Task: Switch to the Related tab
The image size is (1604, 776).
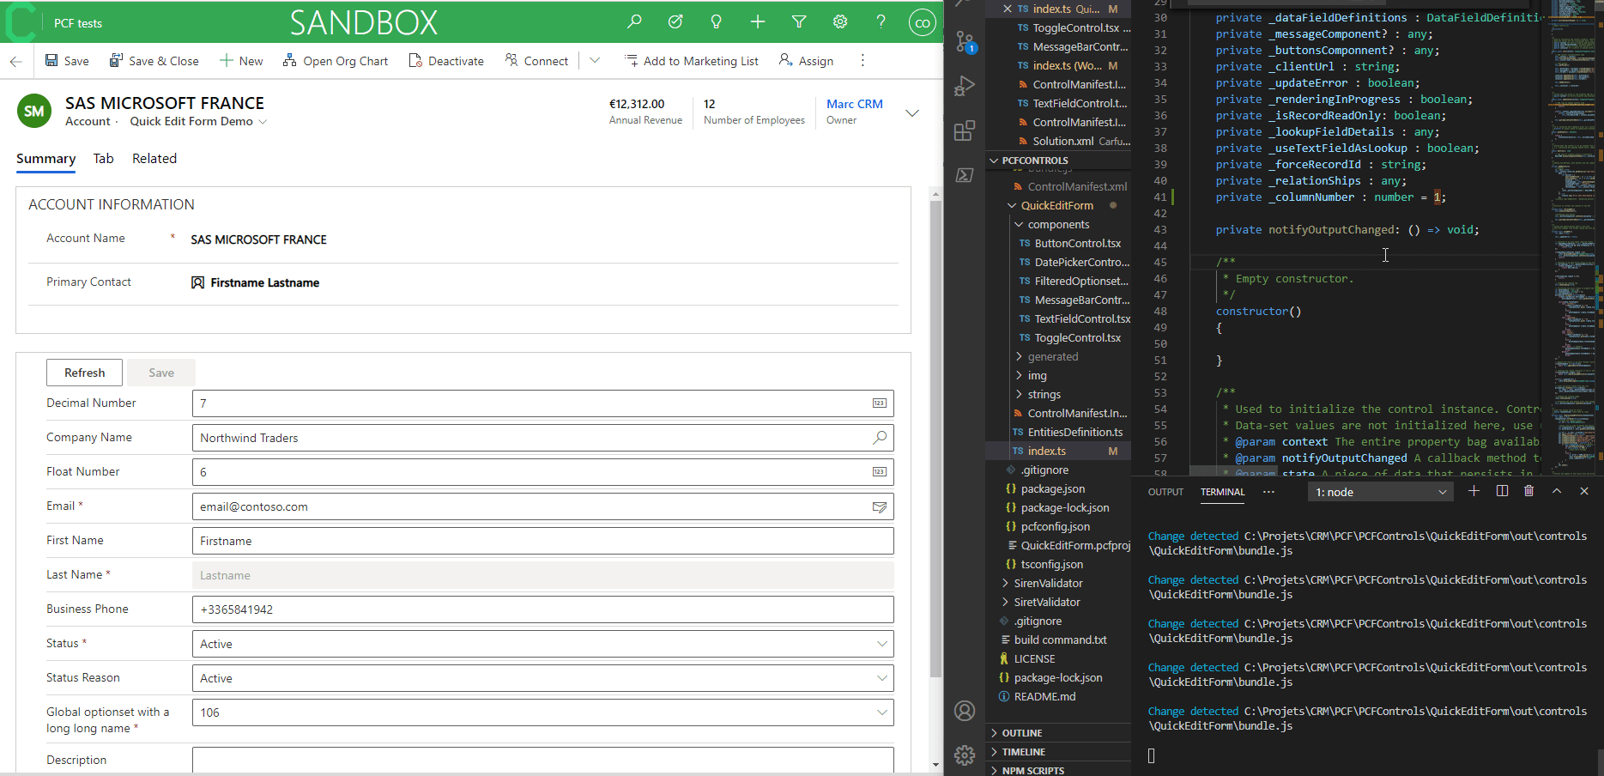Action: 154,159
